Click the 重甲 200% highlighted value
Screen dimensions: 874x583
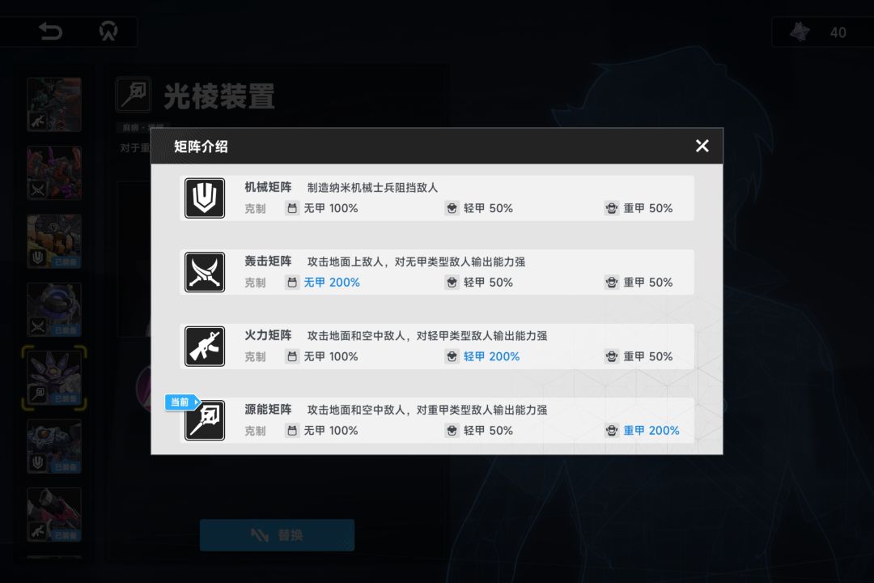(x=651, y=431)
